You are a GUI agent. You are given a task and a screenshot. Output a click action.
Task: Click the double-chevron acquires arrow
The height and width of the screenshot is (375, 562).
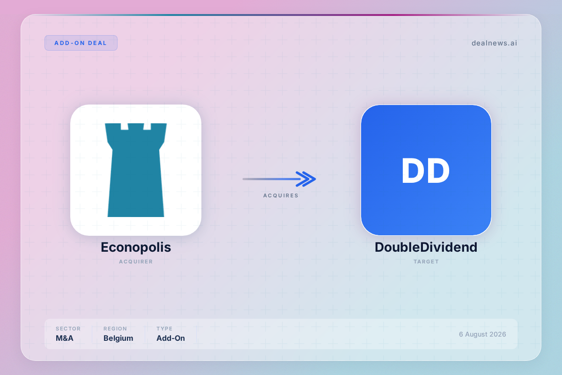coord(280,179)
